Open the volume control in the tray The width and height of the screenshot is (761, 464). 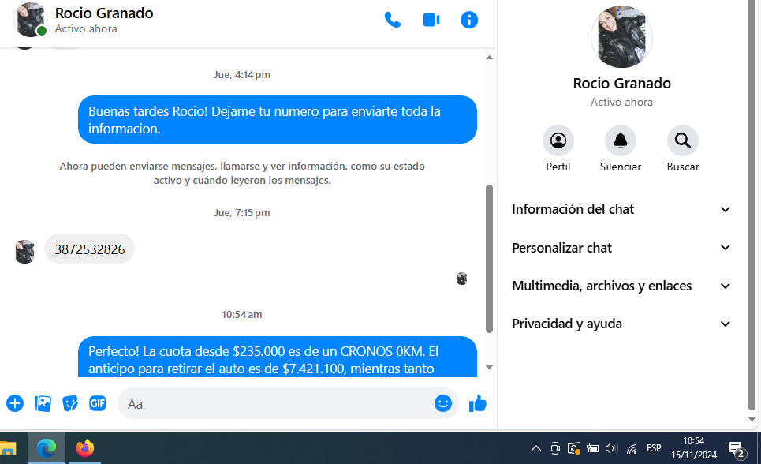611,448
